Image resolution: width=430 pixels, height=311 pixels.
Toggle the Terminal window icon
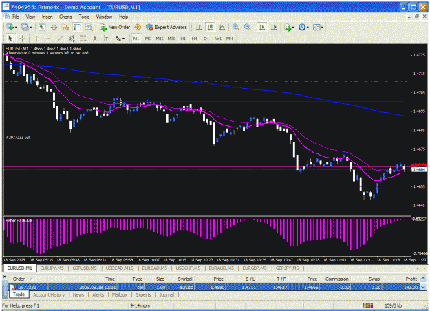click(x=77, y=27)
